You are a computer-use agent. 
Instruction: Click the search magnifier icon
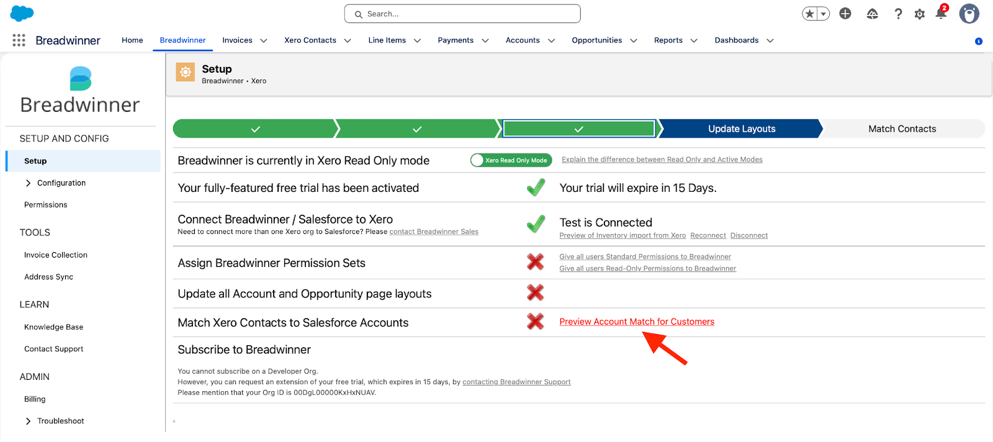point(358,14)
